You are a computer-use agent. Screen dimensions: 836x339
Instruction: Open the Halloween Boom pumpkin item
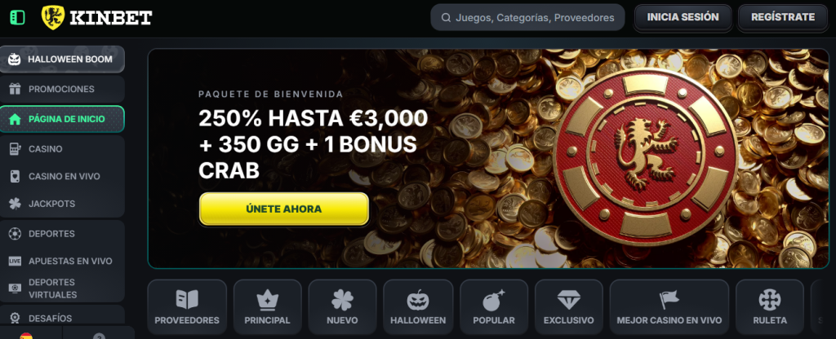coord(62,59)
